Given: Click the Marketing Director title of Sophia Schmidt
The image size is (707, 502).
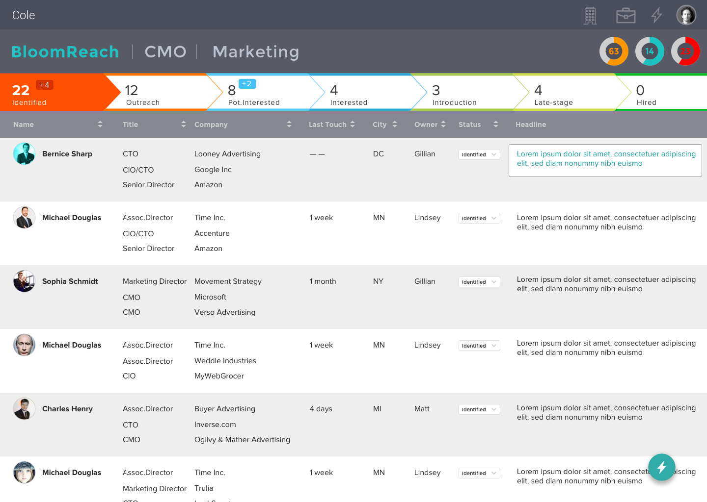Looking at the screenshot, I should [155, 281].
